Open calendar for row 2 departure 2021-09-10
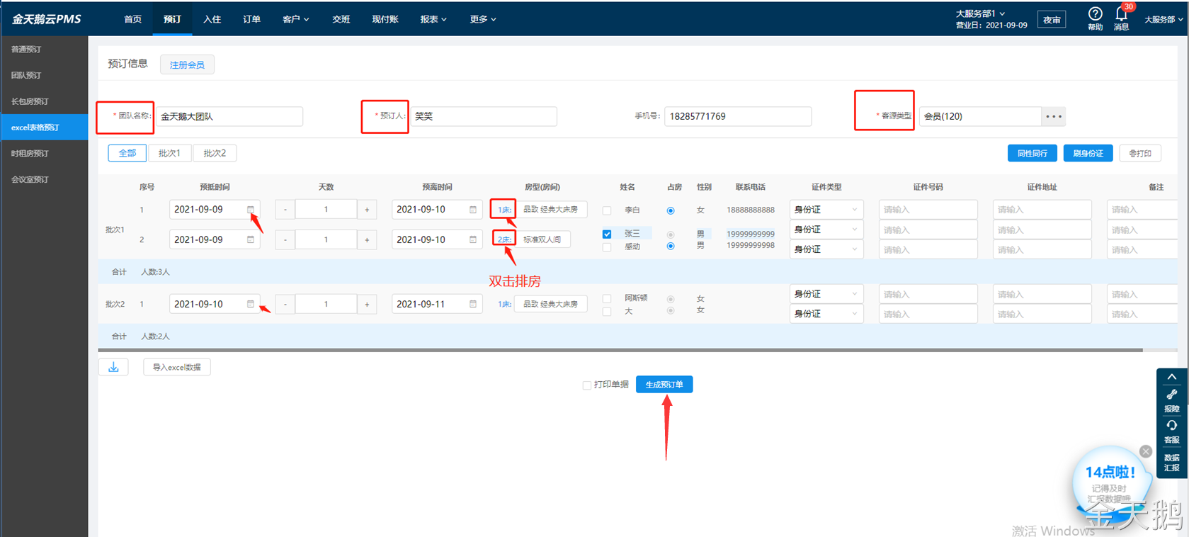 473,239
